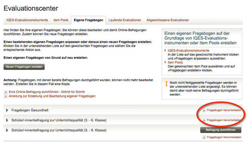Image resolution: width=247 pixels, height=142 pixels.
Task: Select the Eigene Fragebogen tab
Action: click(x=88, y=20)
